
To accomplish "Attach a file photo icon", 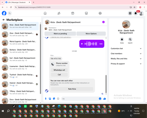I will [x=50, y=99].
